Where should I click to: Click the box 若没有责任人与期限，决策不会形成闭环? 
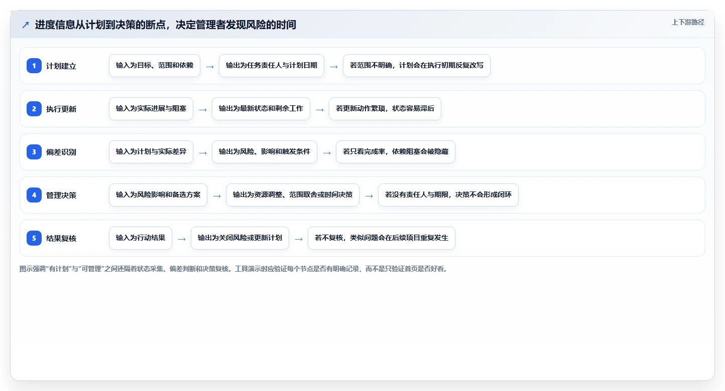[448, 195]
